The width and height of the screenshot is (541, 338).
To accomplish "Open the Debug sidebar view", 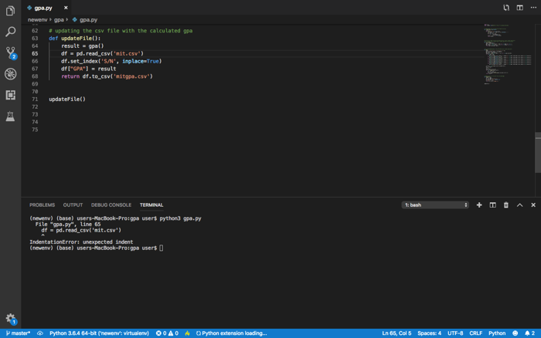I will (10, 74).
